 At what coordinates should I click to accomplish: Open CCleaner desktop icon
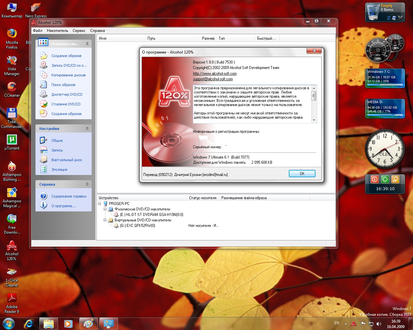pyautogui.click(x=12, y=89)
